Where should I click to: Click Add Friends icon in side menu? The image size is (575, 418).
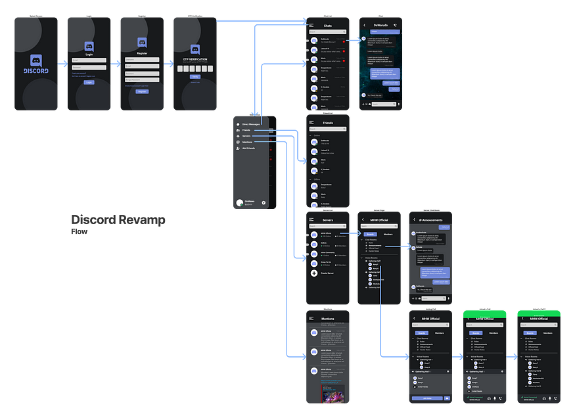(238, 148)
